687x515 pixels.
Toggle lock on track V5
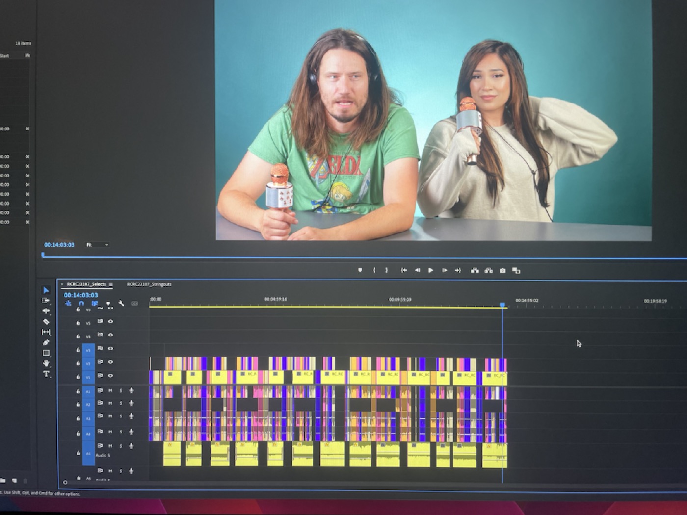[x=78, y=323]
